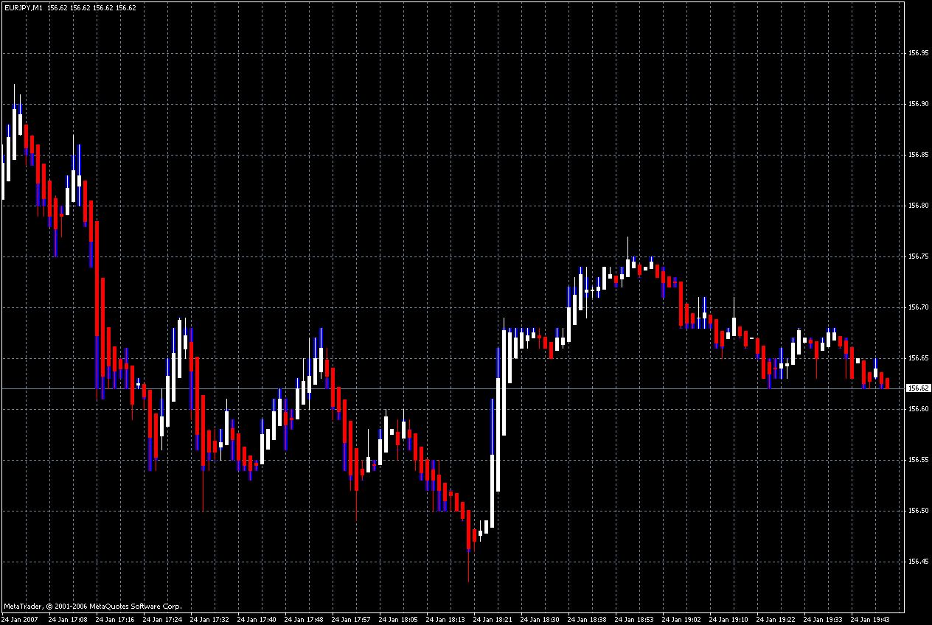Select the 24 Jan 18:53 time marker
The width and height of the screenshot is (932, 625).
tap(634, 619)
